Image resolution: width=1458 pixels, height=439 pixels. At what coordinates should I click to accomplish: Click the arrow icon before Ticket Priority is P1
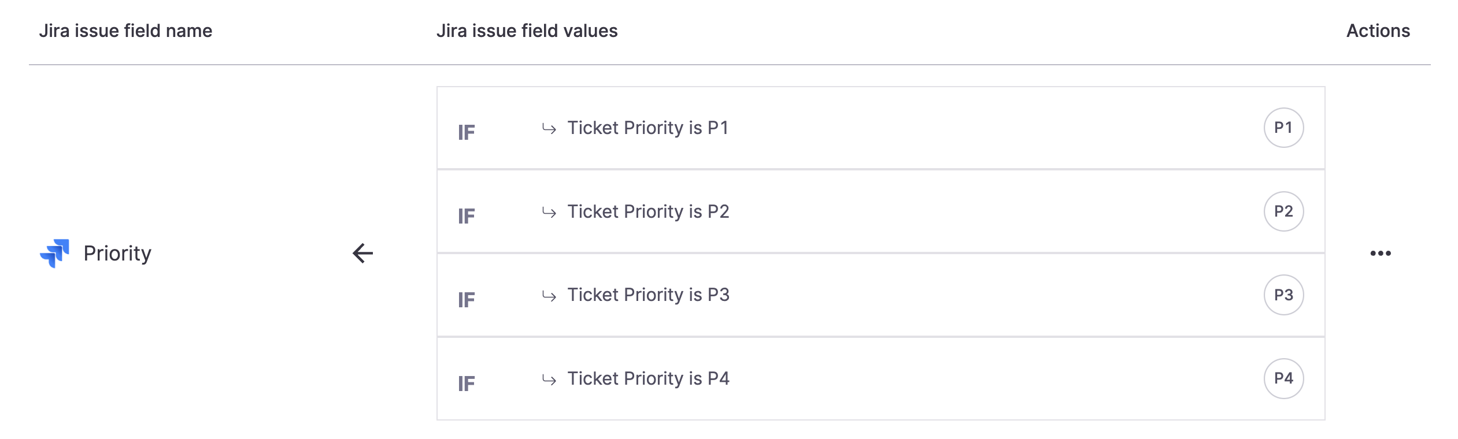(x=549, y=128)
